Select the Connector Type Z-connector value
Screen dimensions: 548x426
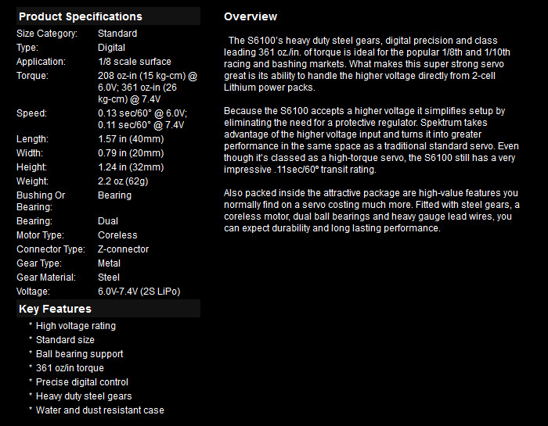pyautogui.click(x=123, y=249)
